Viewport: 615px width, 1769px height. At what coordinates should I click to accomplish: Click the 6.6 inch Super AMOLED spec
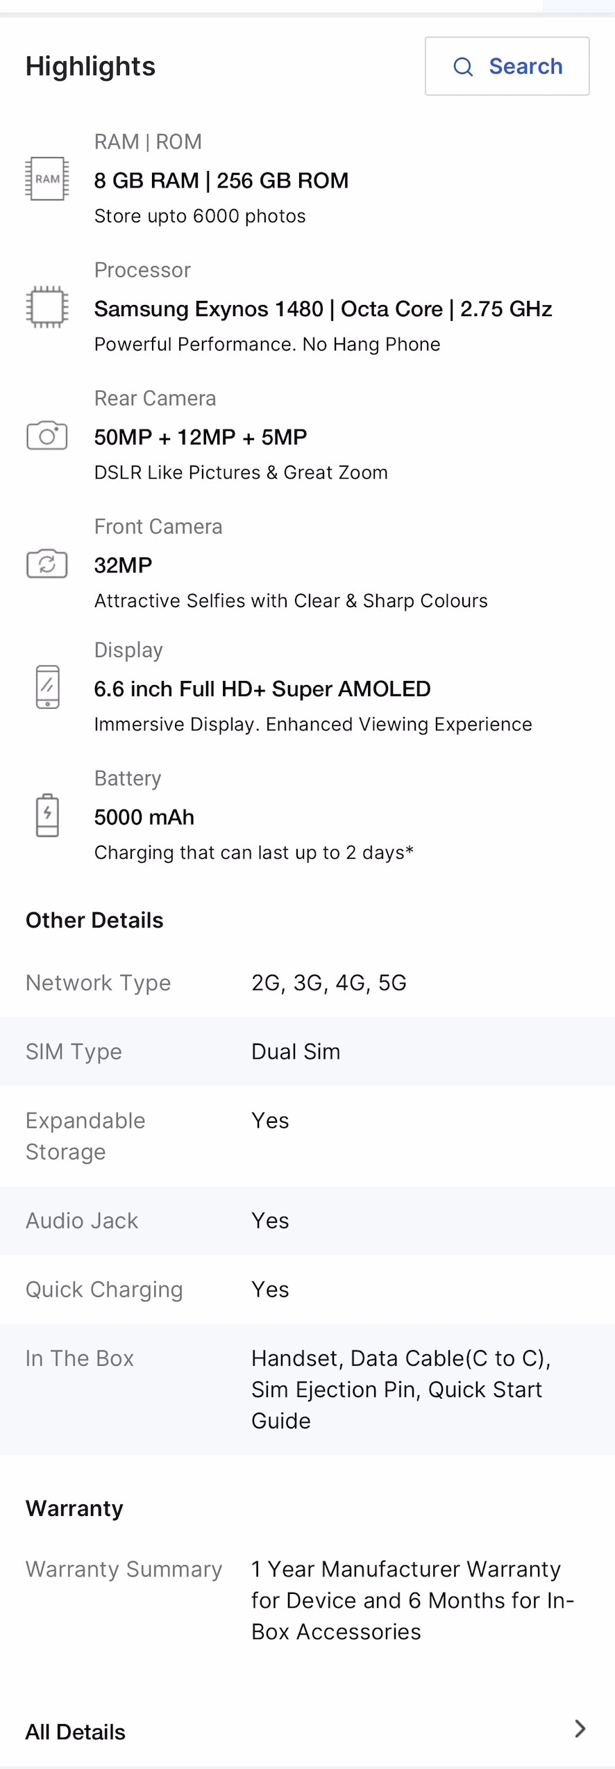pos(262,689)
